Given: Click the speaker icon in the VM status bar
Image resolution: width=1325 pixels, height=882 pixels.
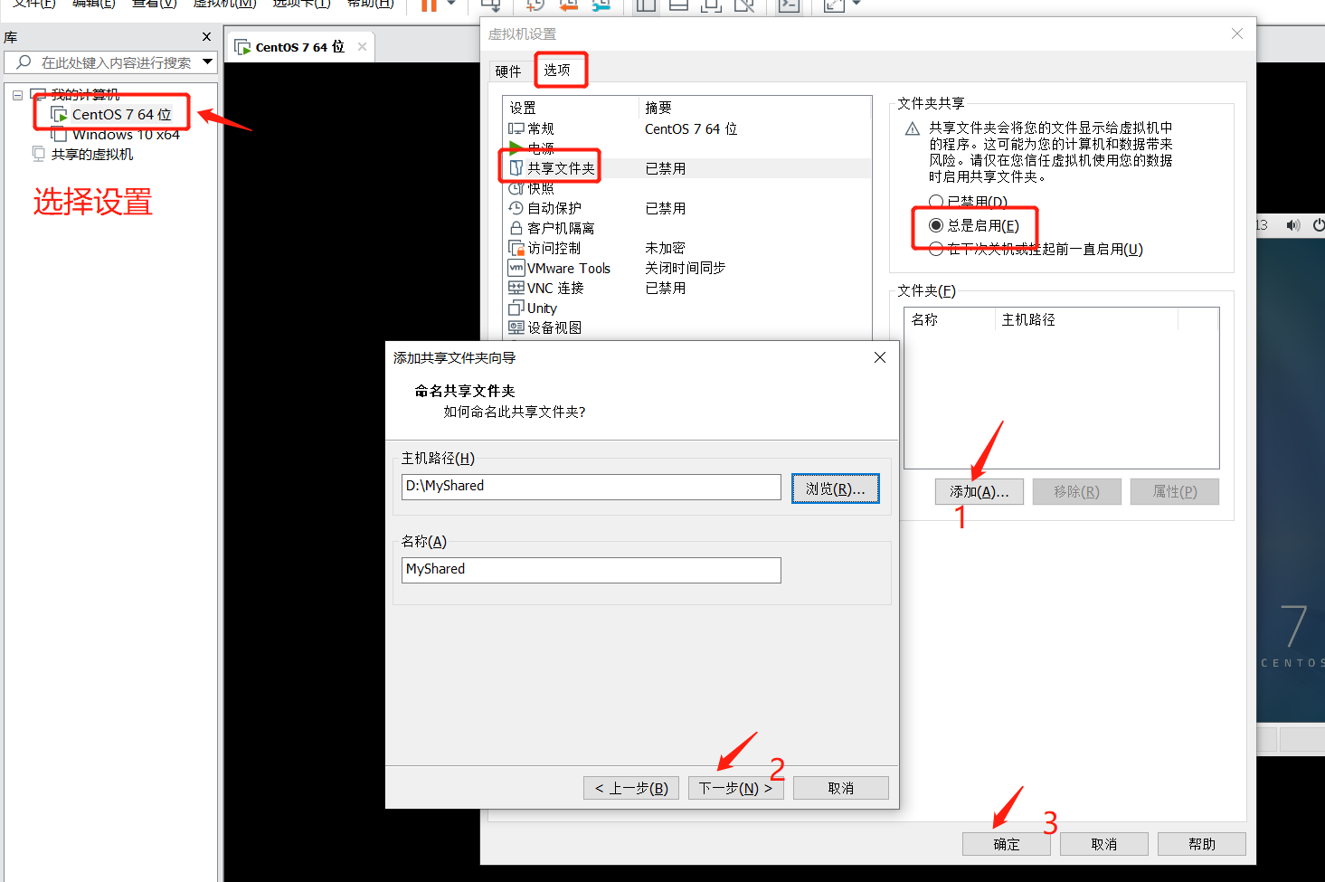Looking at the screenshot, I should pos(1292,225).
